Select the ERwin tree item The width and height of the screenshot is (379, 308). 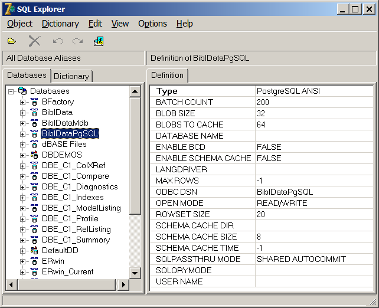(53, 261)
